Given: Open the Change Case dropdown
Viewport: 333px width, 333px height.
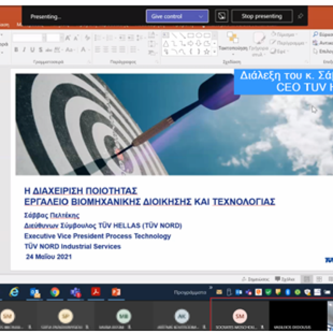Looking at the screenshot, I should point(70,50).
